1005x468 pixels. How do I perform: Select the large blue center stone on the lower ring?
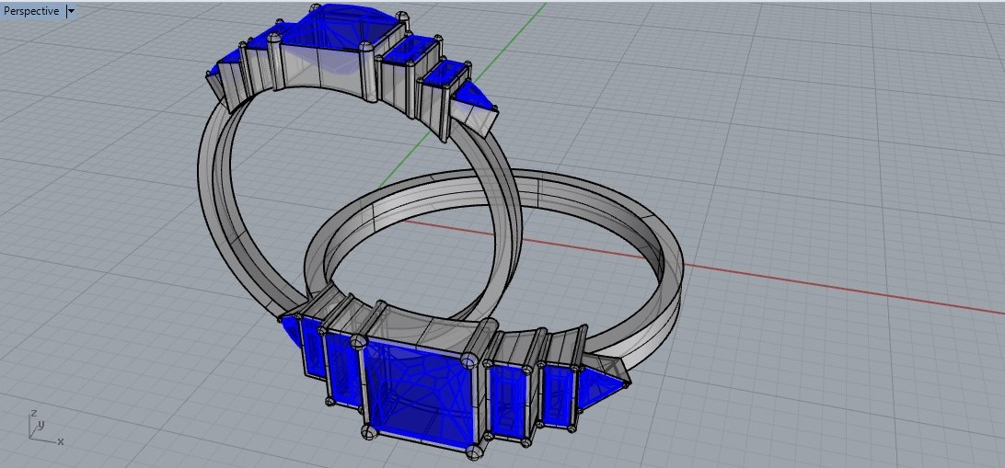coord(421,395)
